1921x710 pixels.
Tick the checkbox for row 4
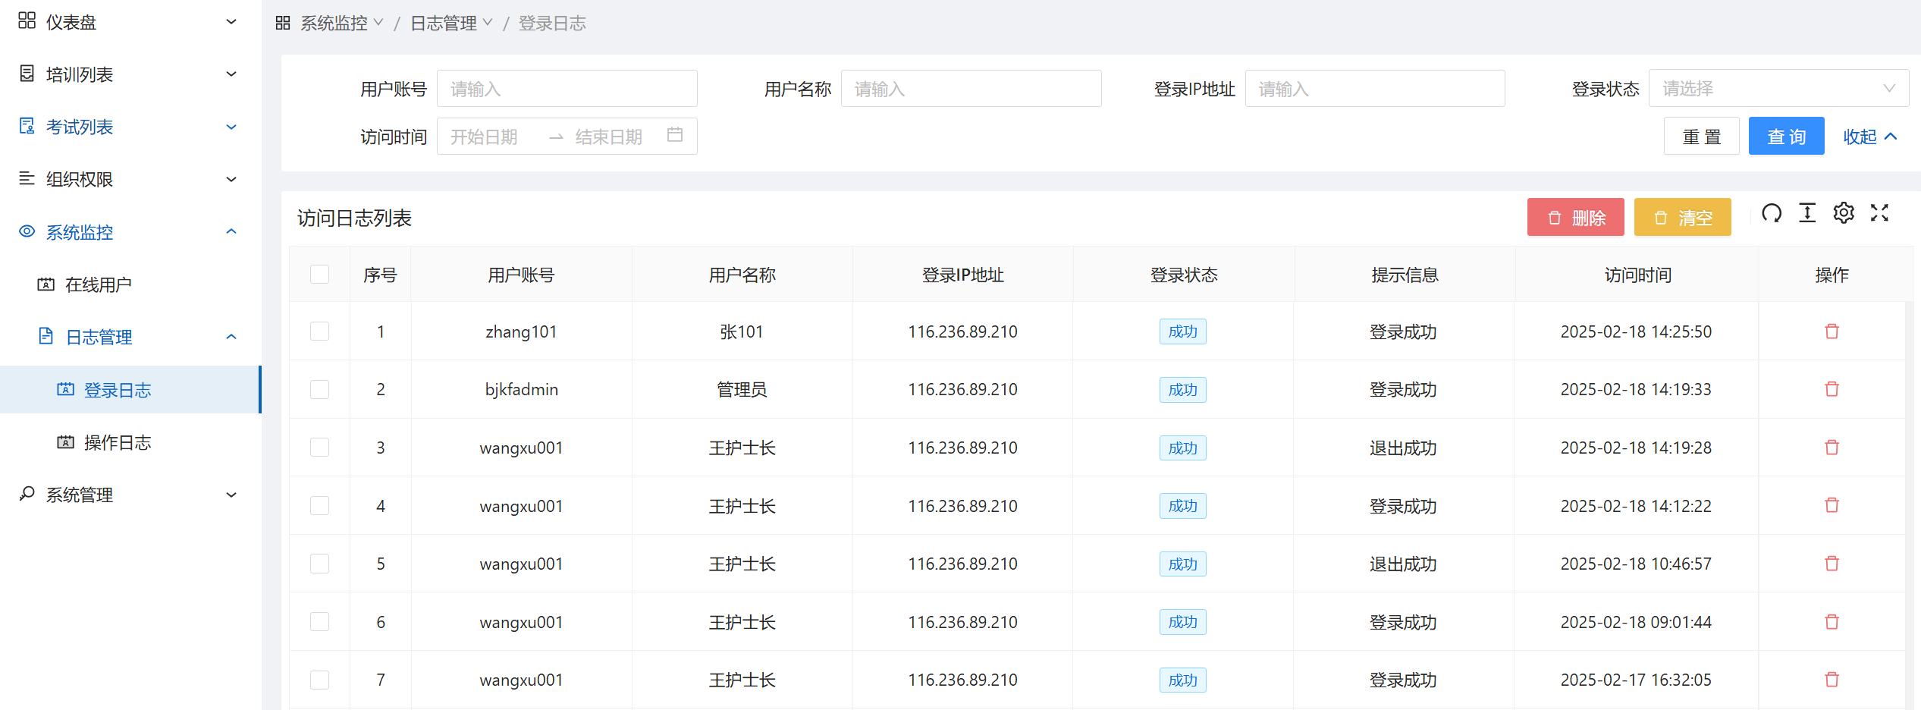coord(319,506)
